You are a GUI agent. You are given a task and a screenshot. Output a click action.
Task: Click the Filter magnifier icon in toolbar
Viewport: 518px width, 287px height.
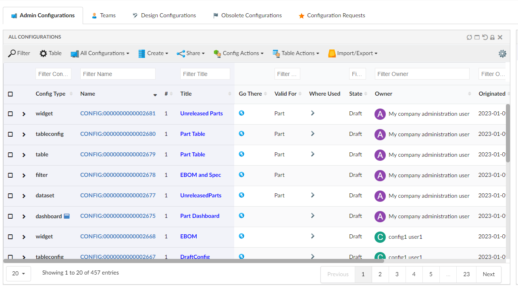pyautogui.click(x=12, y=53)
